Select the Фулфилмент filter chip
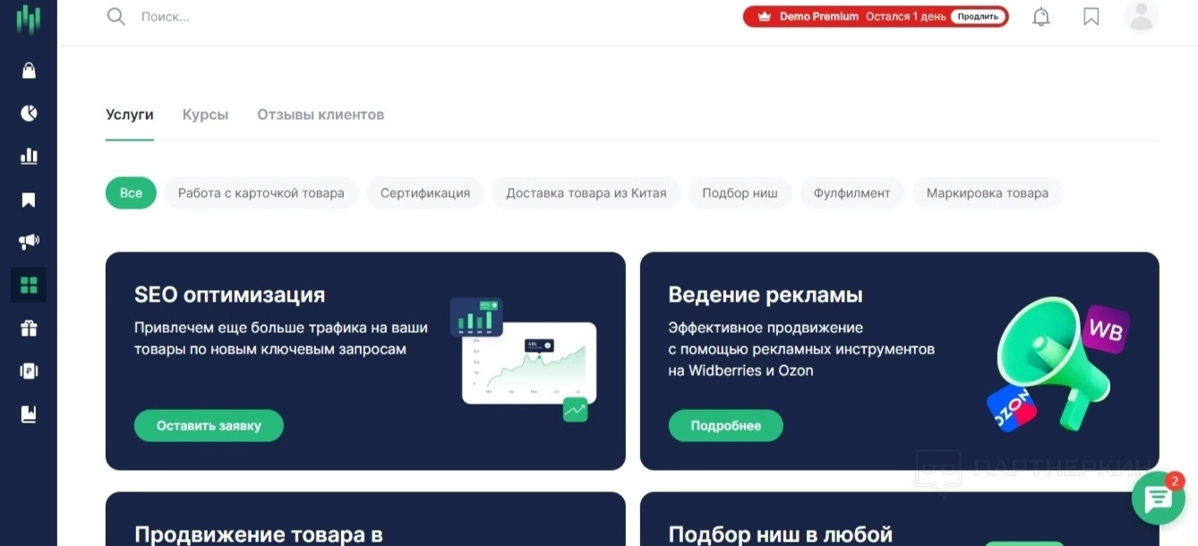This screenshot has height=546, width=1198. (851, 192)
